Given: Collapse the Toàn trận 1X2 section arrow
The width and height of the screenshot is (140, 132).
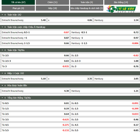Looking at the screenshot, I should 2,15.
